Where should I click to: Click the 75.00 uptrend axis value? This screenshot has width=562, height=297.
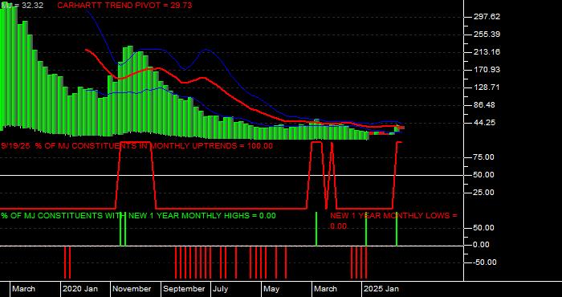(x=485, y=157)
